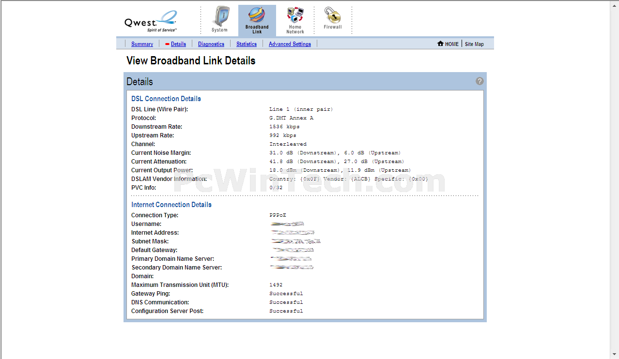Select the 'Secondary Domain Name Server:' label
This screenshot has width=619, height=359.
click(x=177, y=268)
